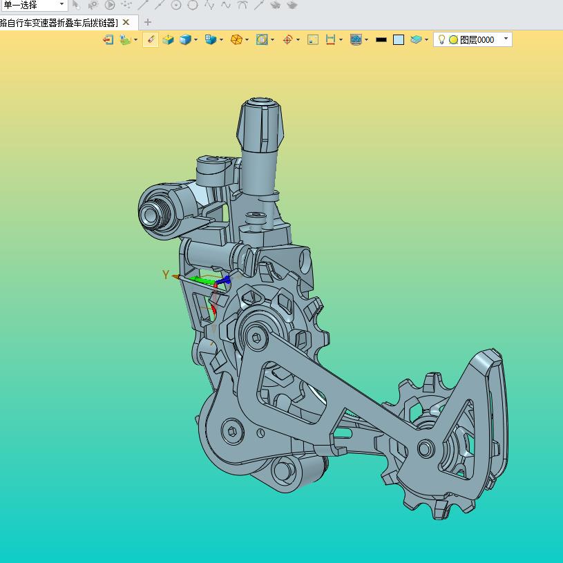
Task: Open dropdown arrow next to shaded cube
Action: pos(196,40)
